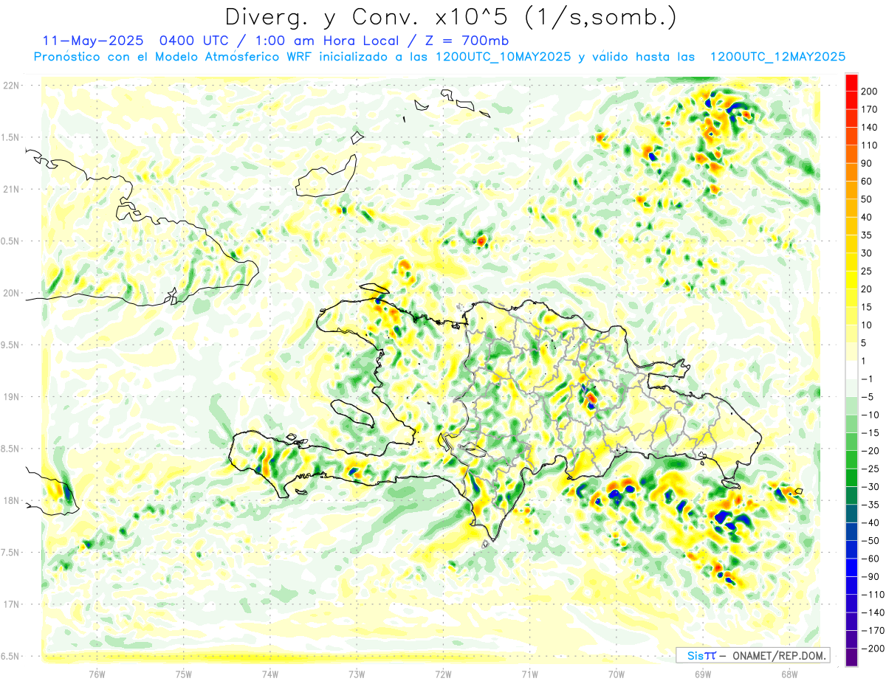This screenshot has height=684, width=886.
Task: Click the '71W' longitude label
Action: [529, 674]
